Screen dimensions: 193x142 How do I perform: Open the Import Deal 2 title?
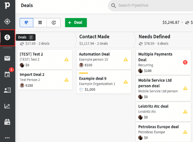tap(32, 75)
